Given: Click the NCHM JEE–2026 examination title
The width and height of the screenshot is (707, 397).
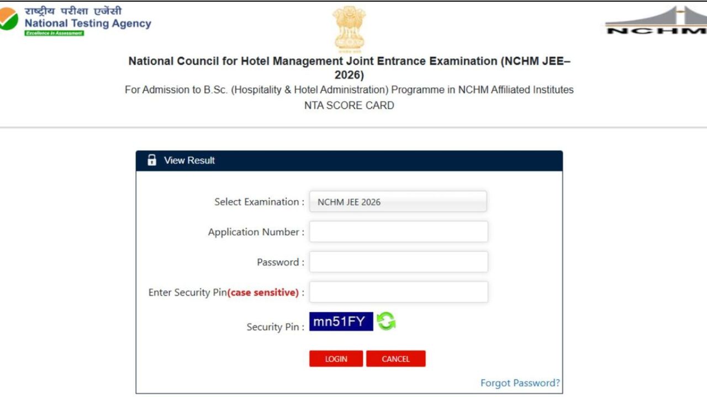Looking at the screenshot, I should point(349,68).
